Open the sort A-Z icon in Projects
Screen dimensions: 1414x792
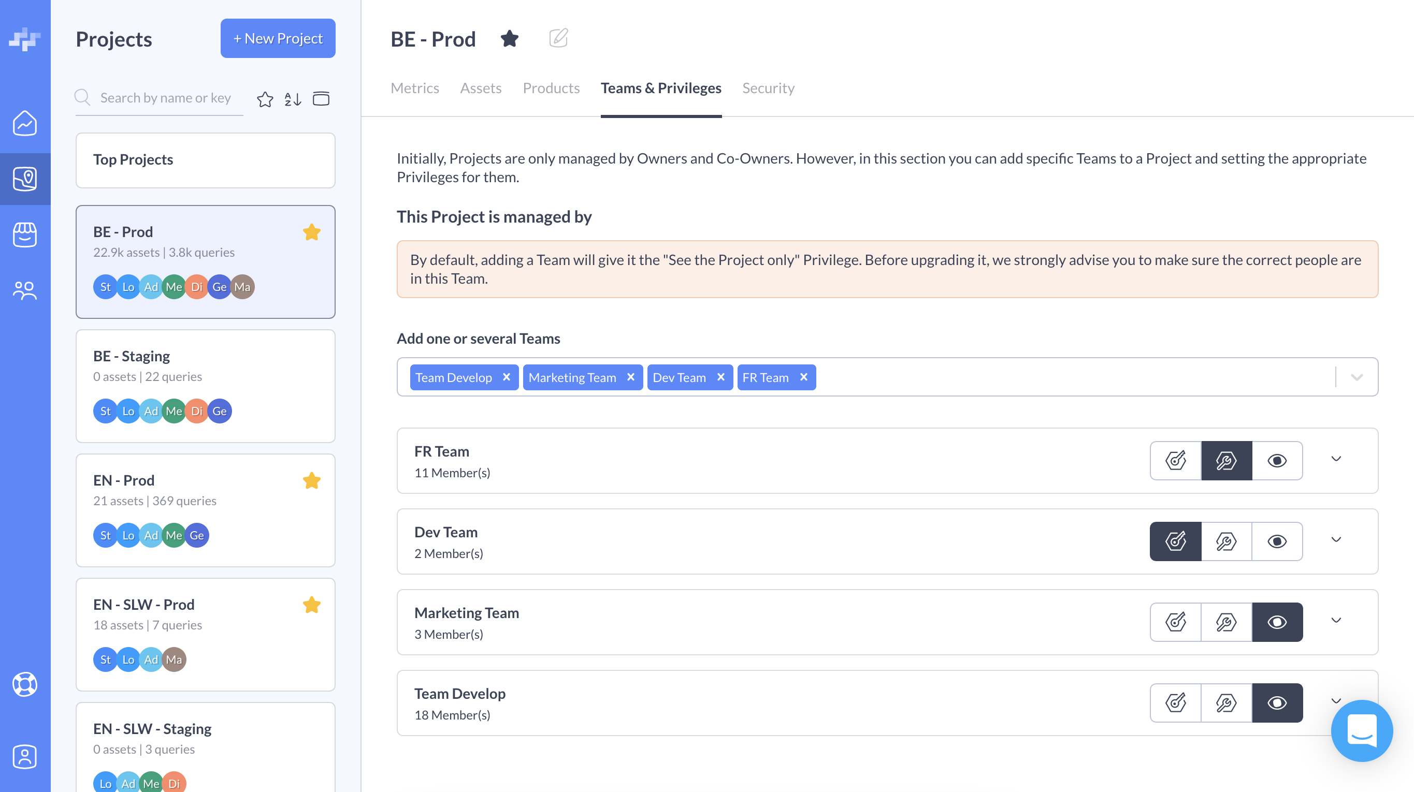pyautogui.click(x=293, y=99)
